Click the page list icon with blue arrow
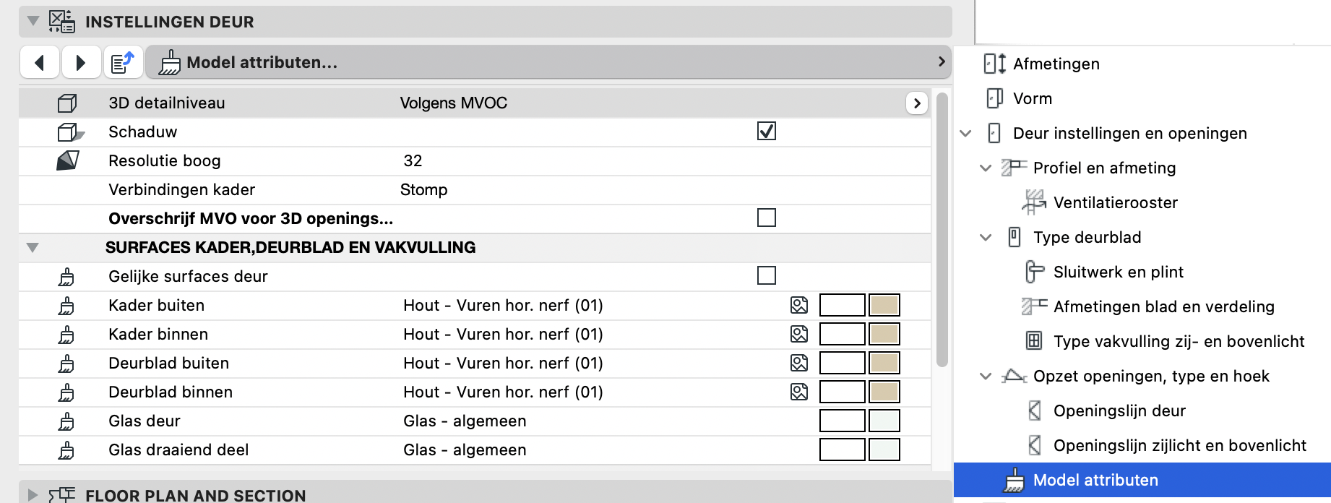The width and height of the screenshot is (1331, 503). [123, 62]
